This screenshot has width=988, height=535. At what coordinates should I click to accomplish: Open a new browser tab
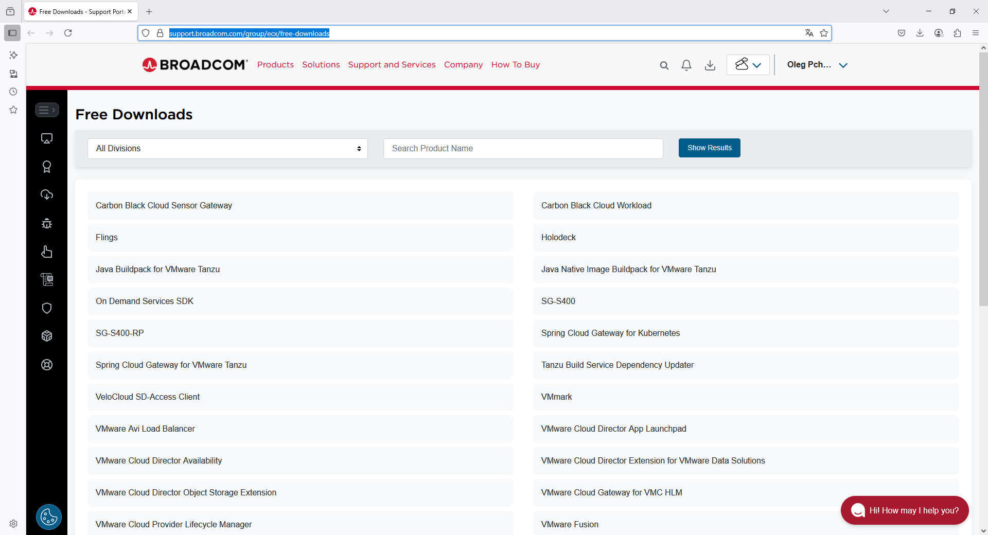click(149, 11)
